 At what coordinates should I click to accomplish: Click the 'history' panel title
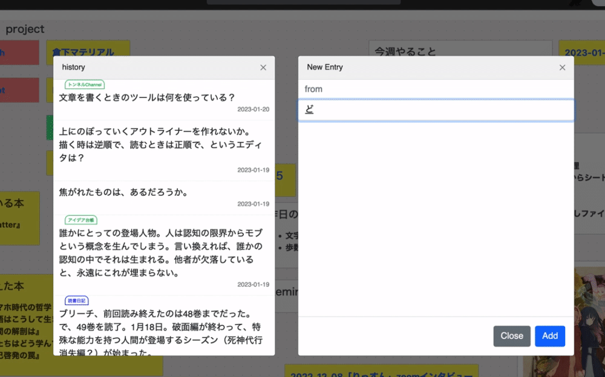point(73,67)
